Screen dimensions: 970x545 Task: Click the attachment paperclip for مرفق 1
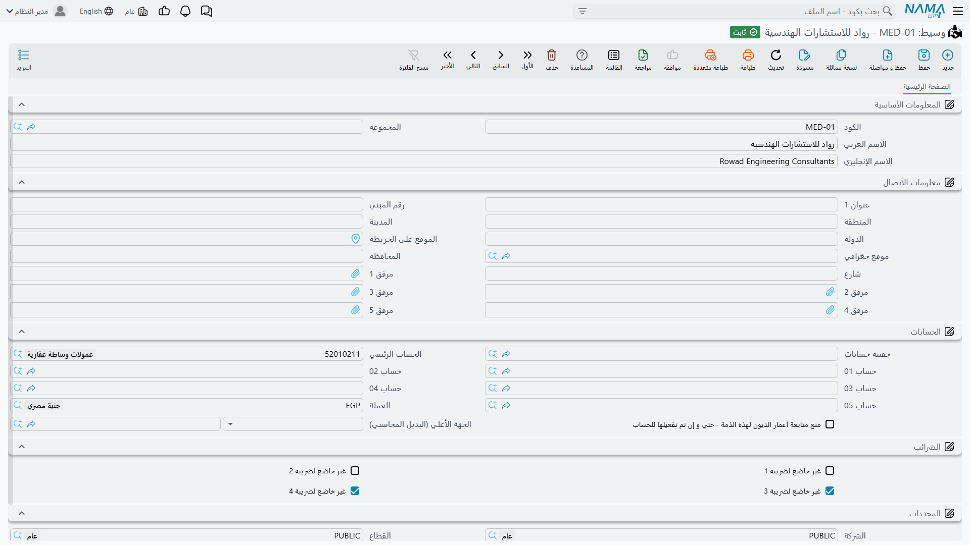point(356,274)
